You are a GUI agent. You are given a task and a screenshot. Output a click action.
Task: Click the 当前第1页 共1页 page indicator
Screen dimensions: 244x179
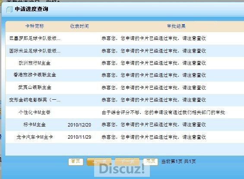coord(178,161)
